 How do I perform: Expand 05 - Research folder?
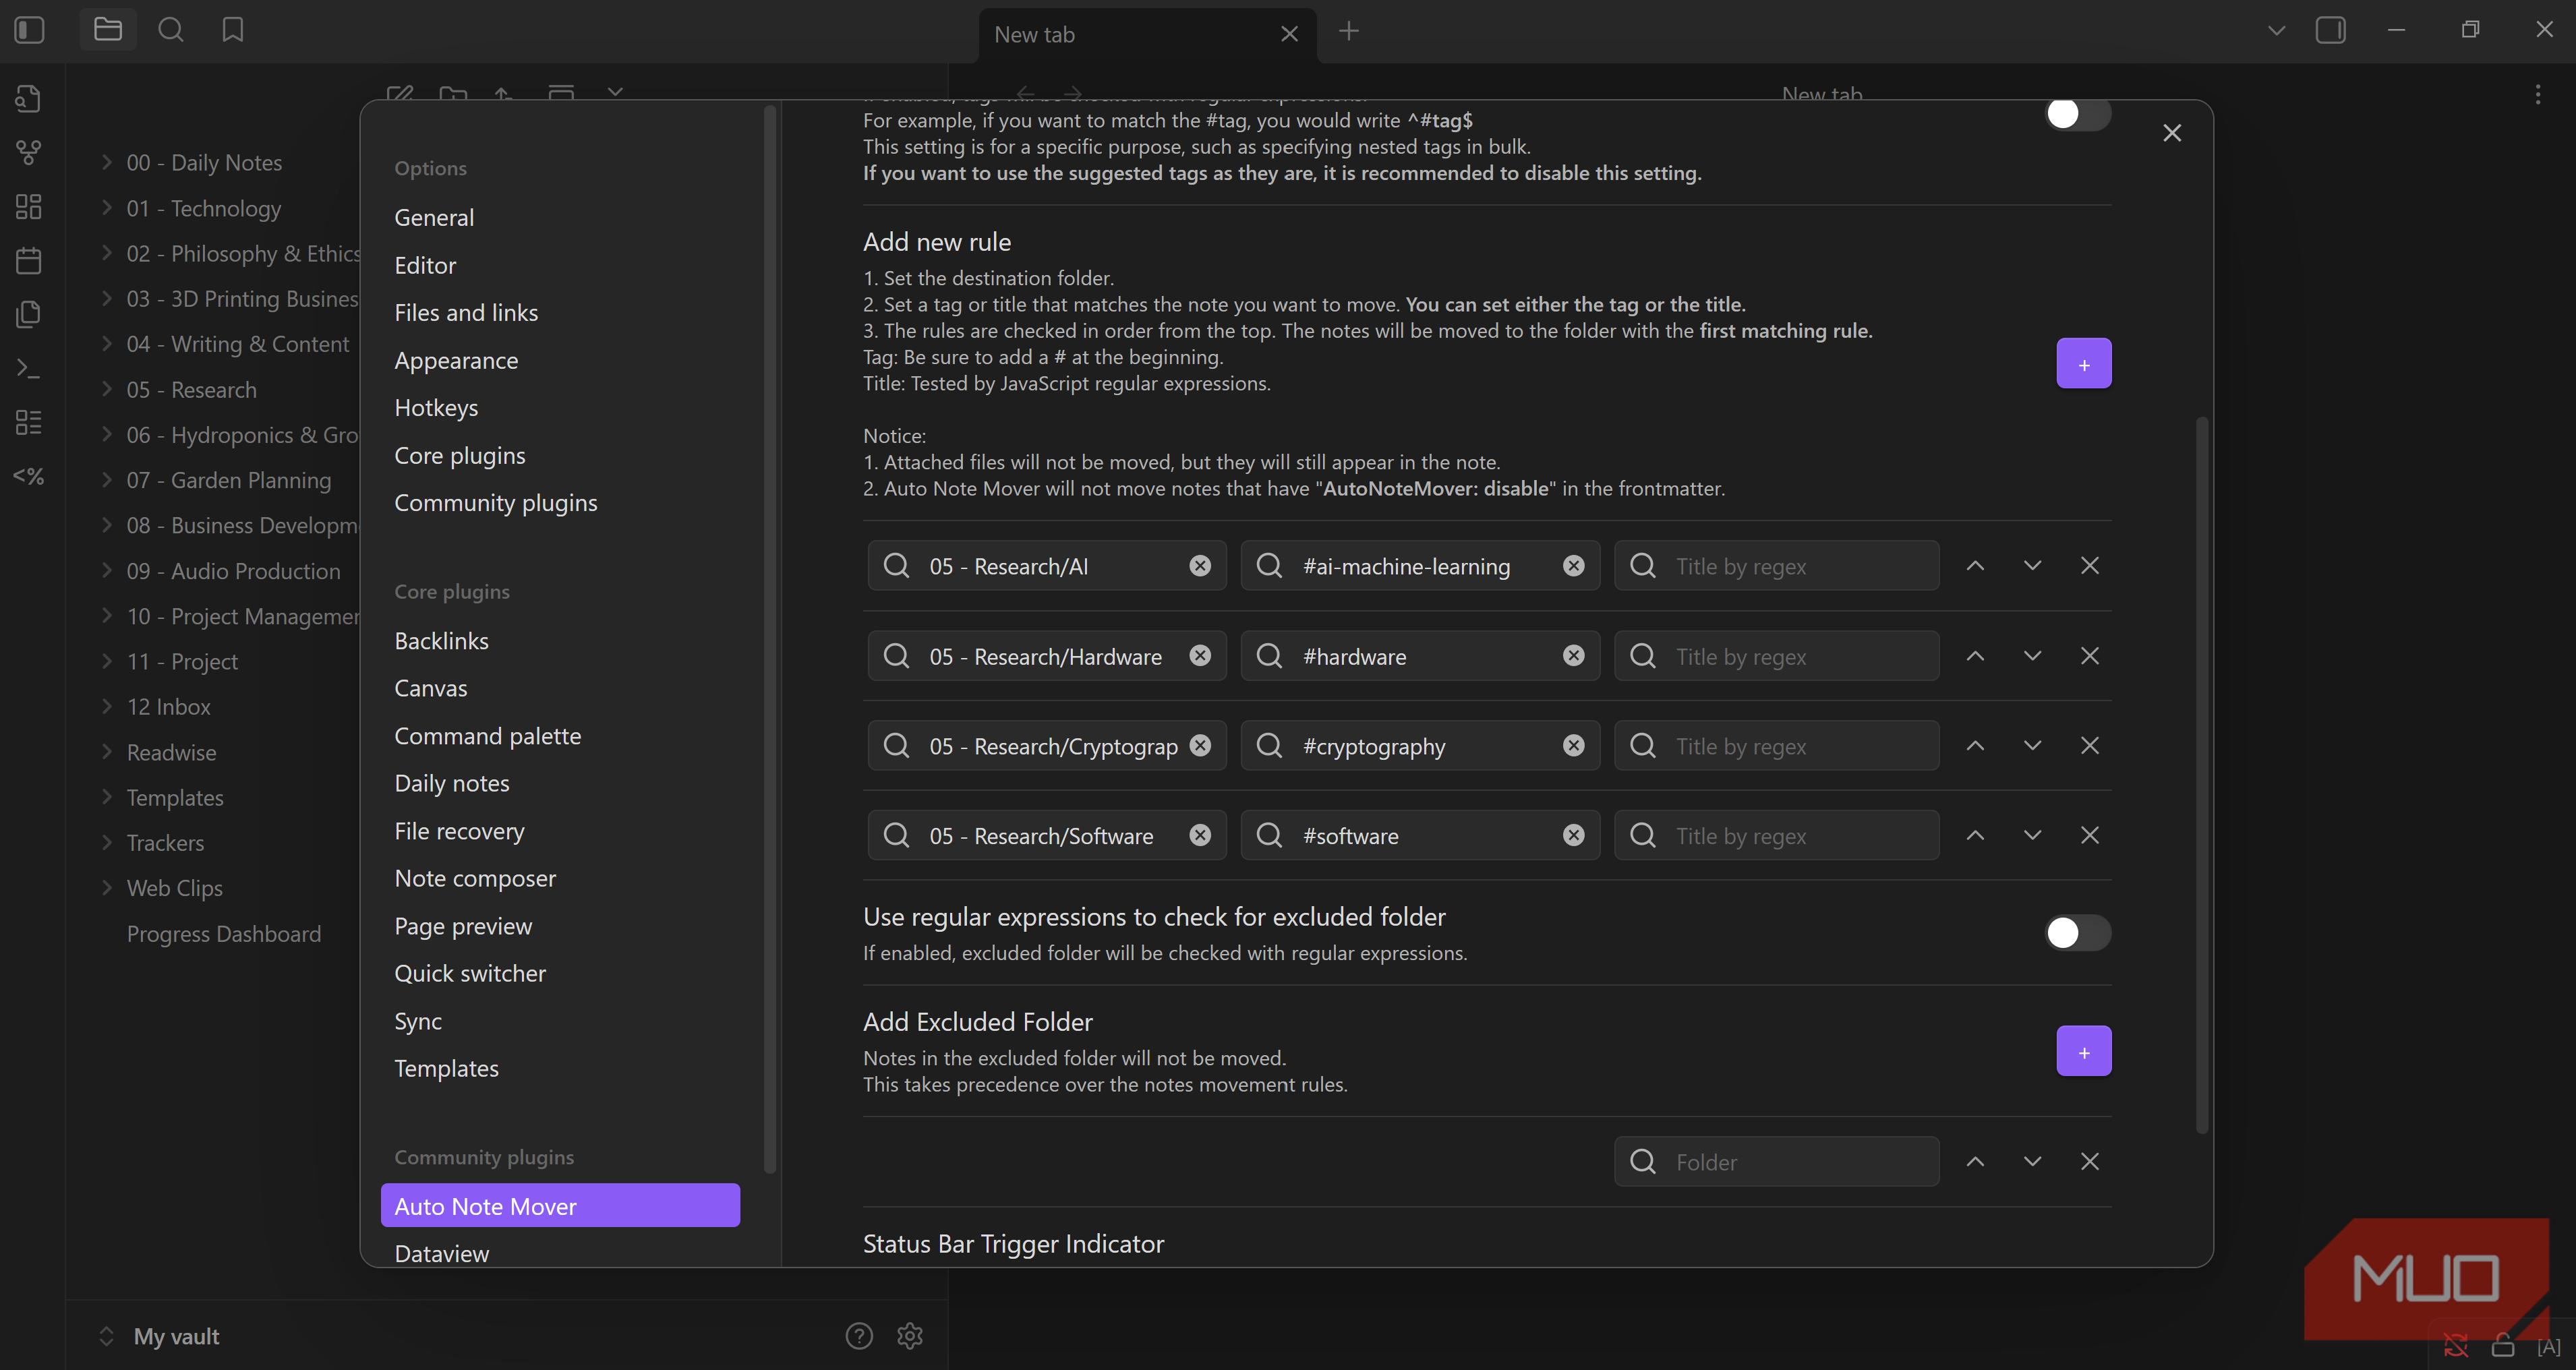106,389
